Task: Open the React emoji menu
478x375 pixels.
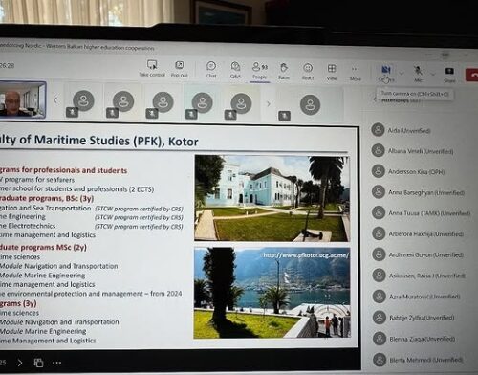Action: click(x=308, y=72)
